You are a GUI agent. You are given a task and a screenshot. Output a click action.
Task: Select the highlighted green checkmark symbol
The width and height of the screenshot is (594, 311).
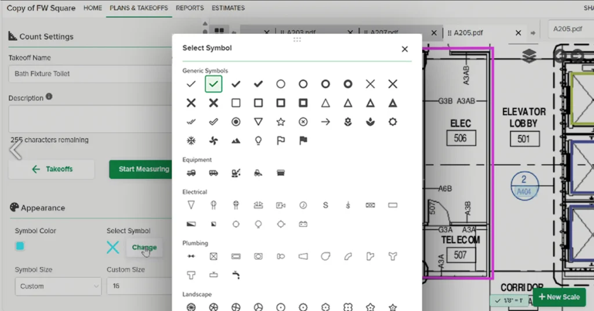point(213,84)
